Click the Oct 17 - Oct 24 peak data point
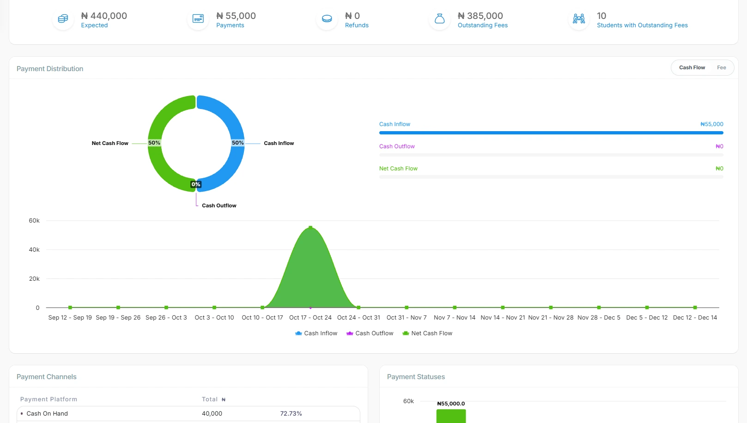 click(x=310, y=227)
